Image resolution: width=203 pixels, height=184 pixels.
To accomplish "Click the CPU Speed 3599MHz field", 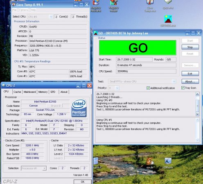I will [x=146, y=71].
